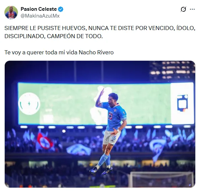Open the three-dot more options menu

point(192,9)
